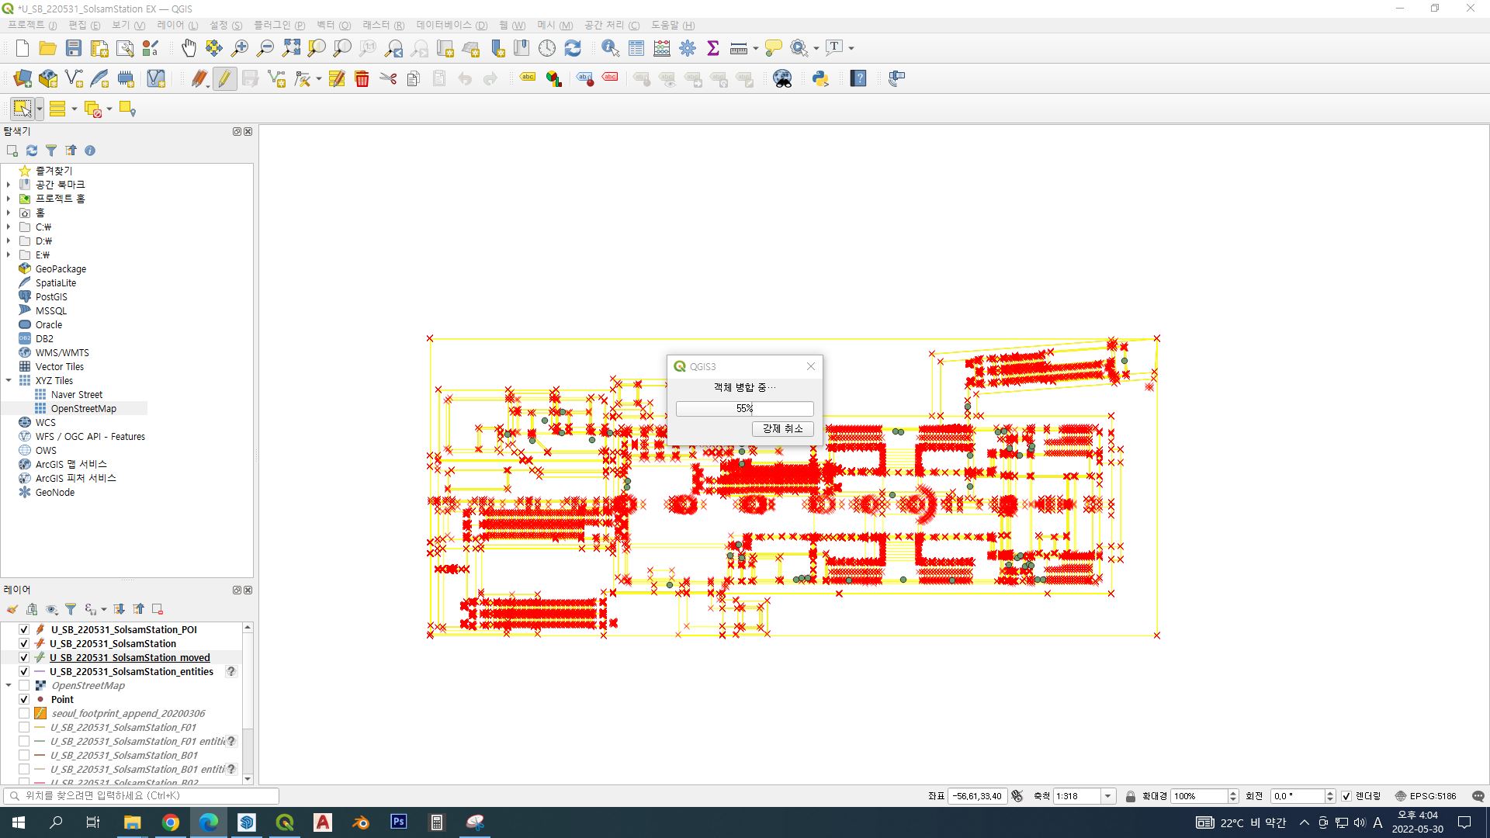Open the Python console icon

point(820,78)
